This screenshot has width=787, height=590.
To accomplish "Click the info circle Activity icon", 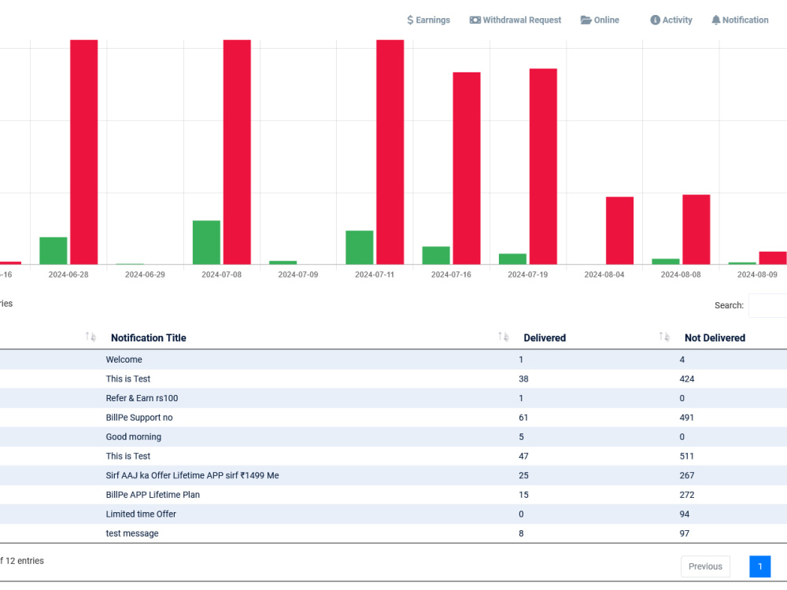I will [655, 20].
